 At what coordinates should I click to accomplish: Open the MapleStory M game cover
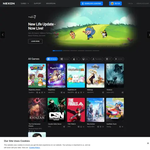click(76, 76)
